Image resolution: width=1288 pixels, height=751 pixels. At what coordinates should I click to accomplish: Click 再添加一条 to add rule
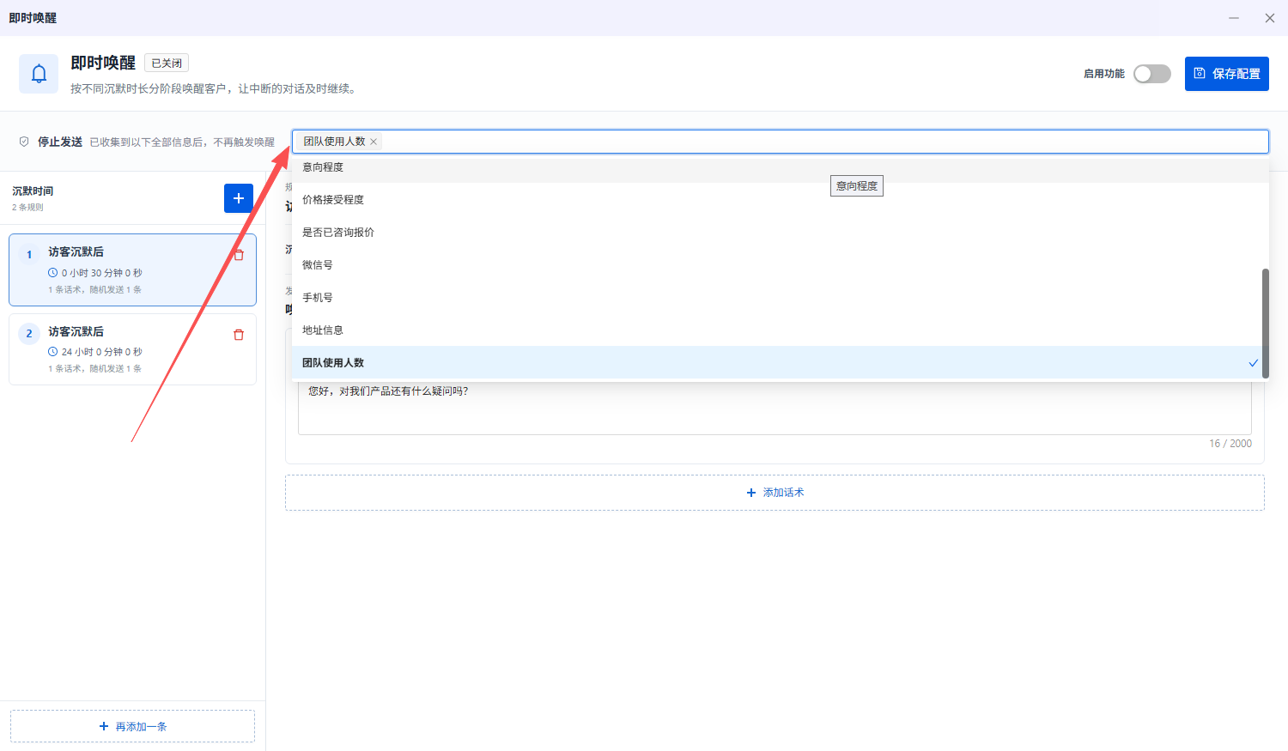pyautogui.click(x=132, y=726)
